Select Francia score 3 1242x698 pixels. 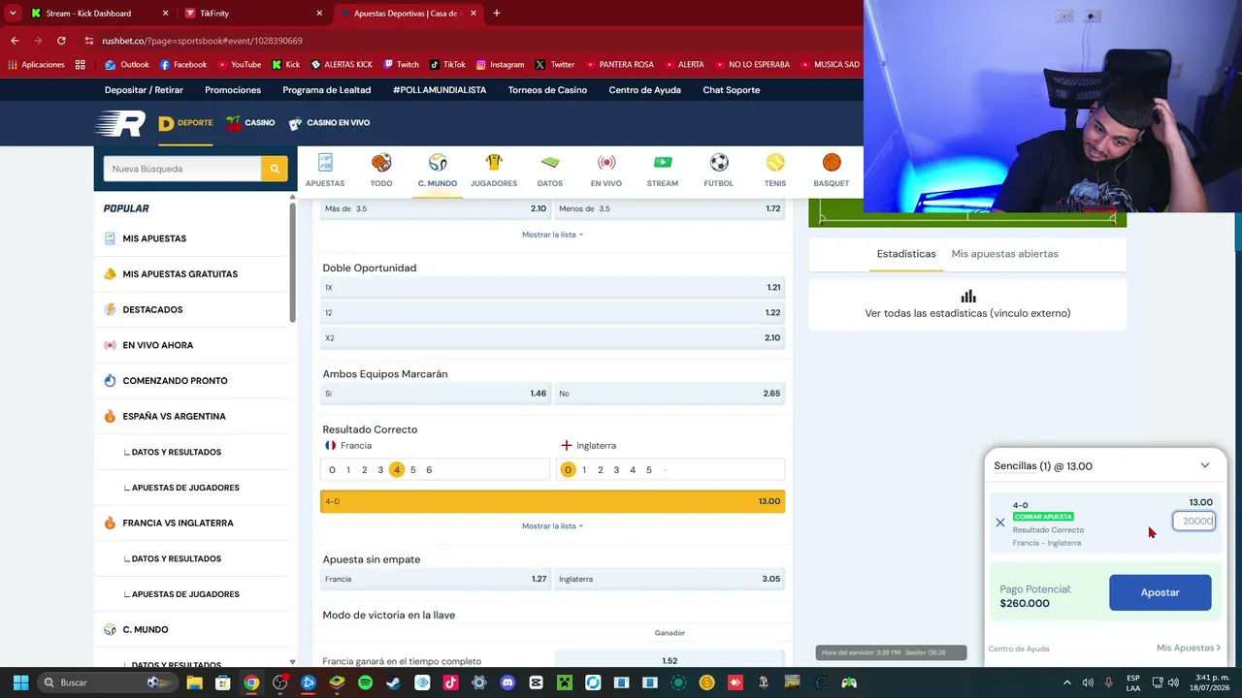[380, 470]
